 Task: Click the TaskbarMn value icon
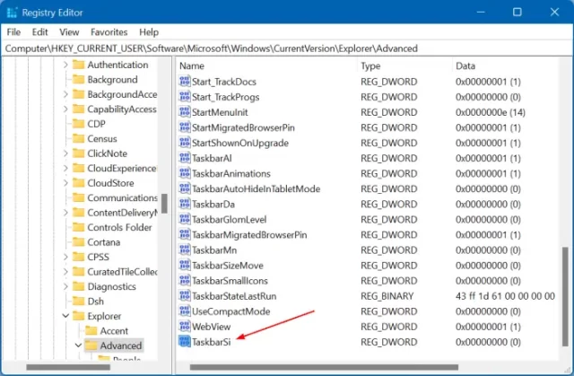[185, 250]
